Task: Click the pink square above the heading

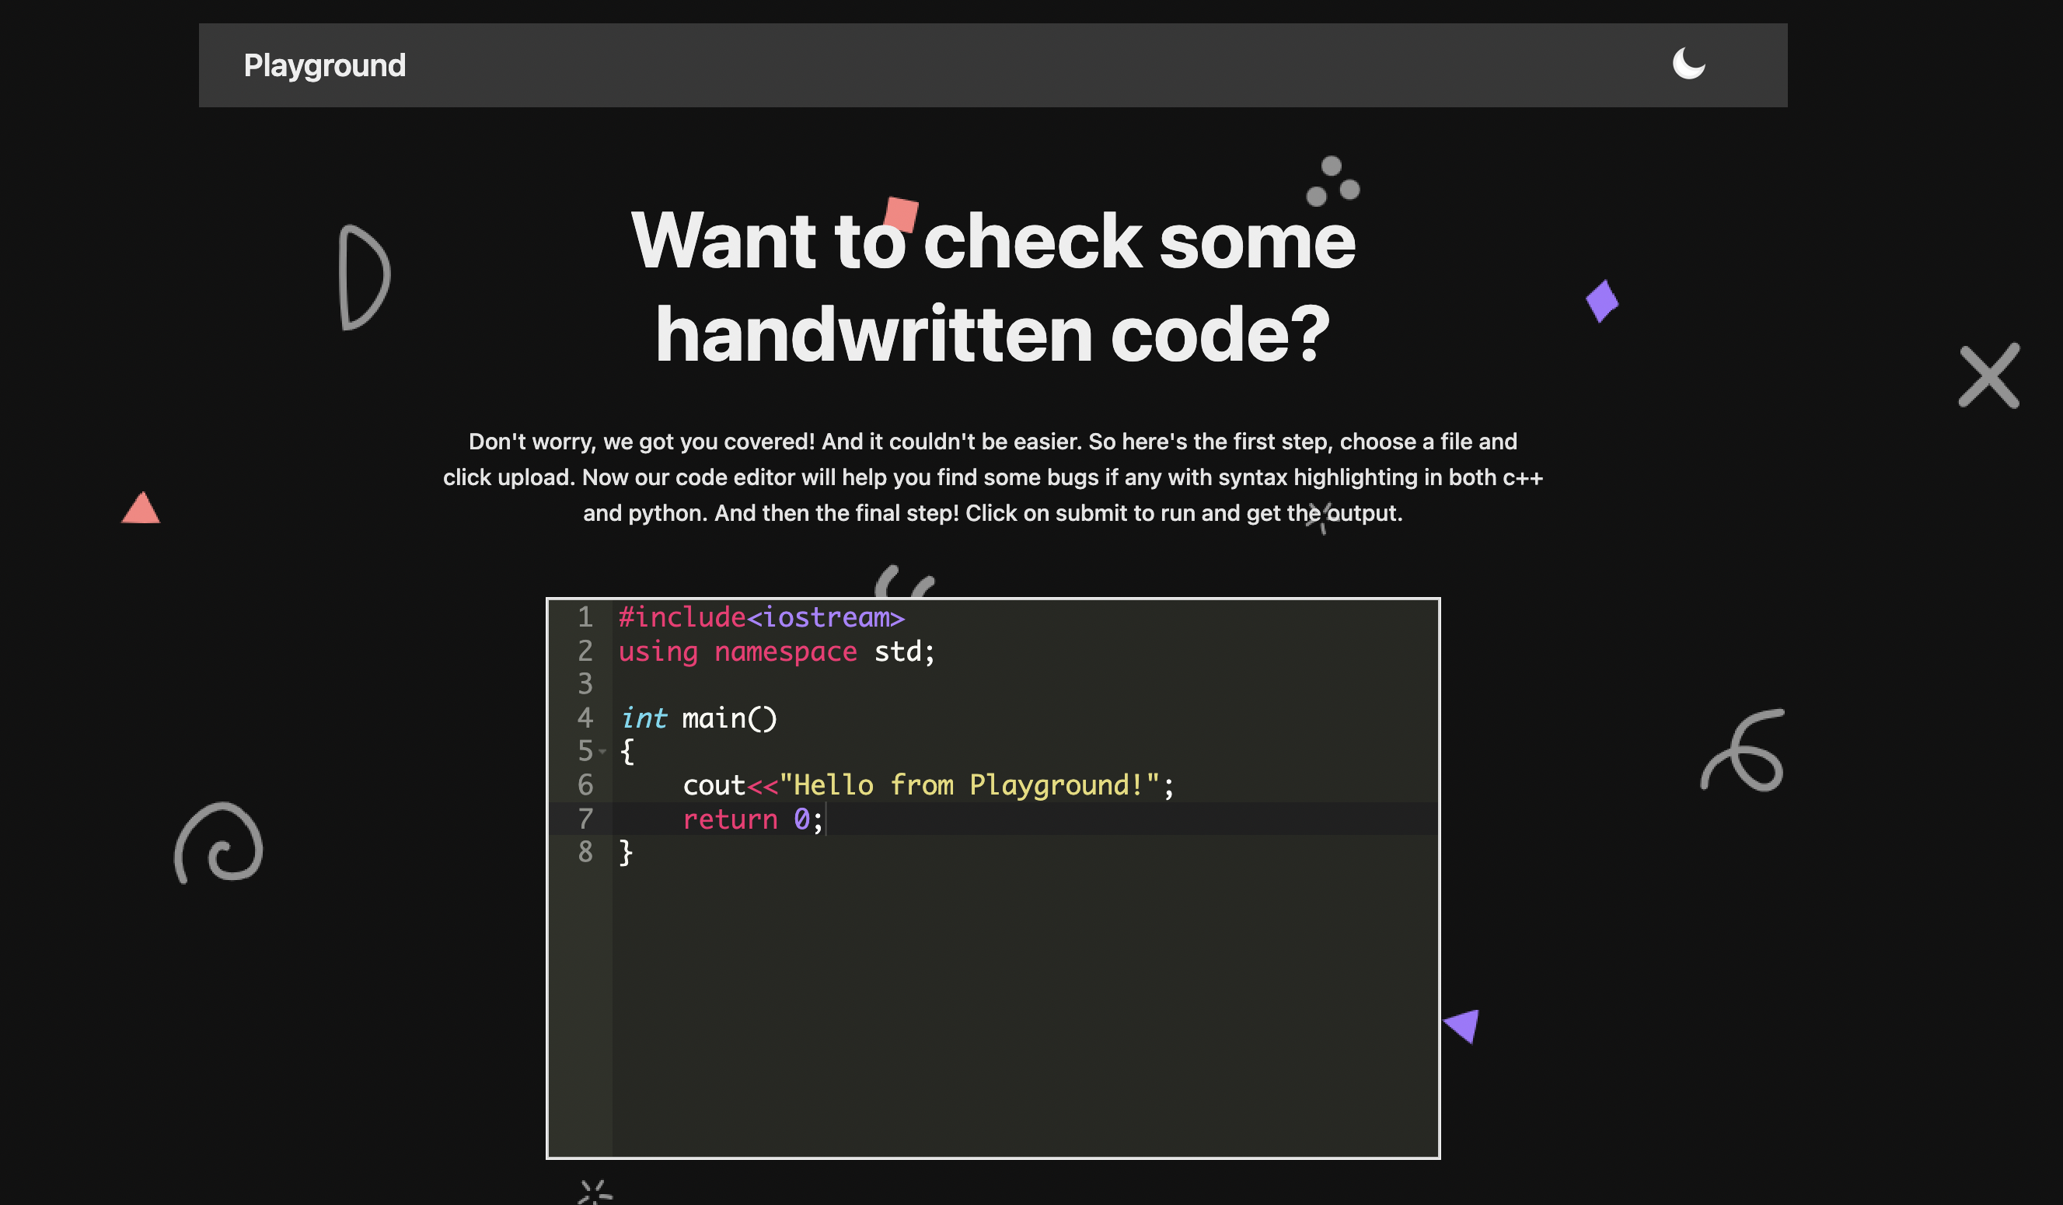Action: pyautogui.click(x=900, y=215)
